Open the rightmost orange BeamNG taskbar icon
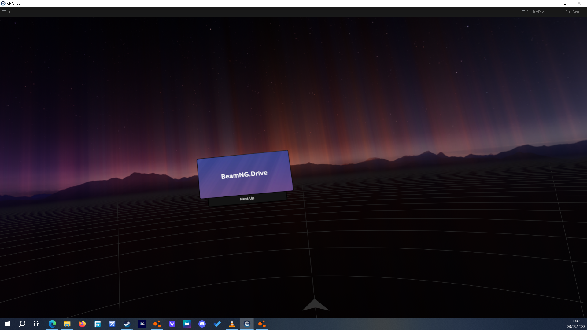Viewport: 587px width, 330px height. click(262, 324)
